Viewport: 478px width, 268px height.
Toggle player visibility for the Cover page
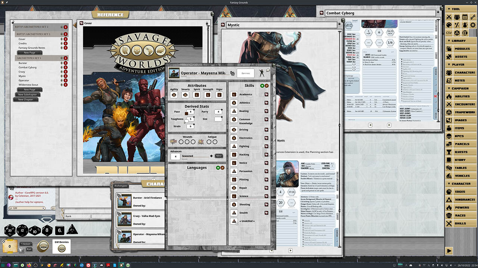tap(66, 39)
